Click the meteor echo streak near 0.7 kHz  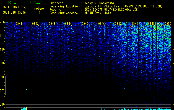coord(24,89)
